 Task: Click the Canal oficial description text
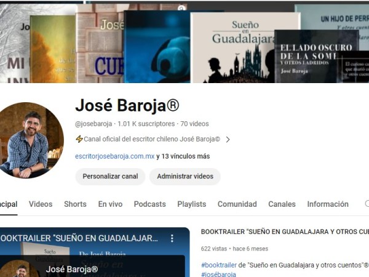[152, 139]
